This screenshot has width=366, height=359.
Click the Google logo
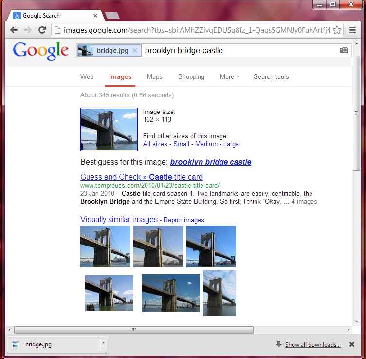41,51
